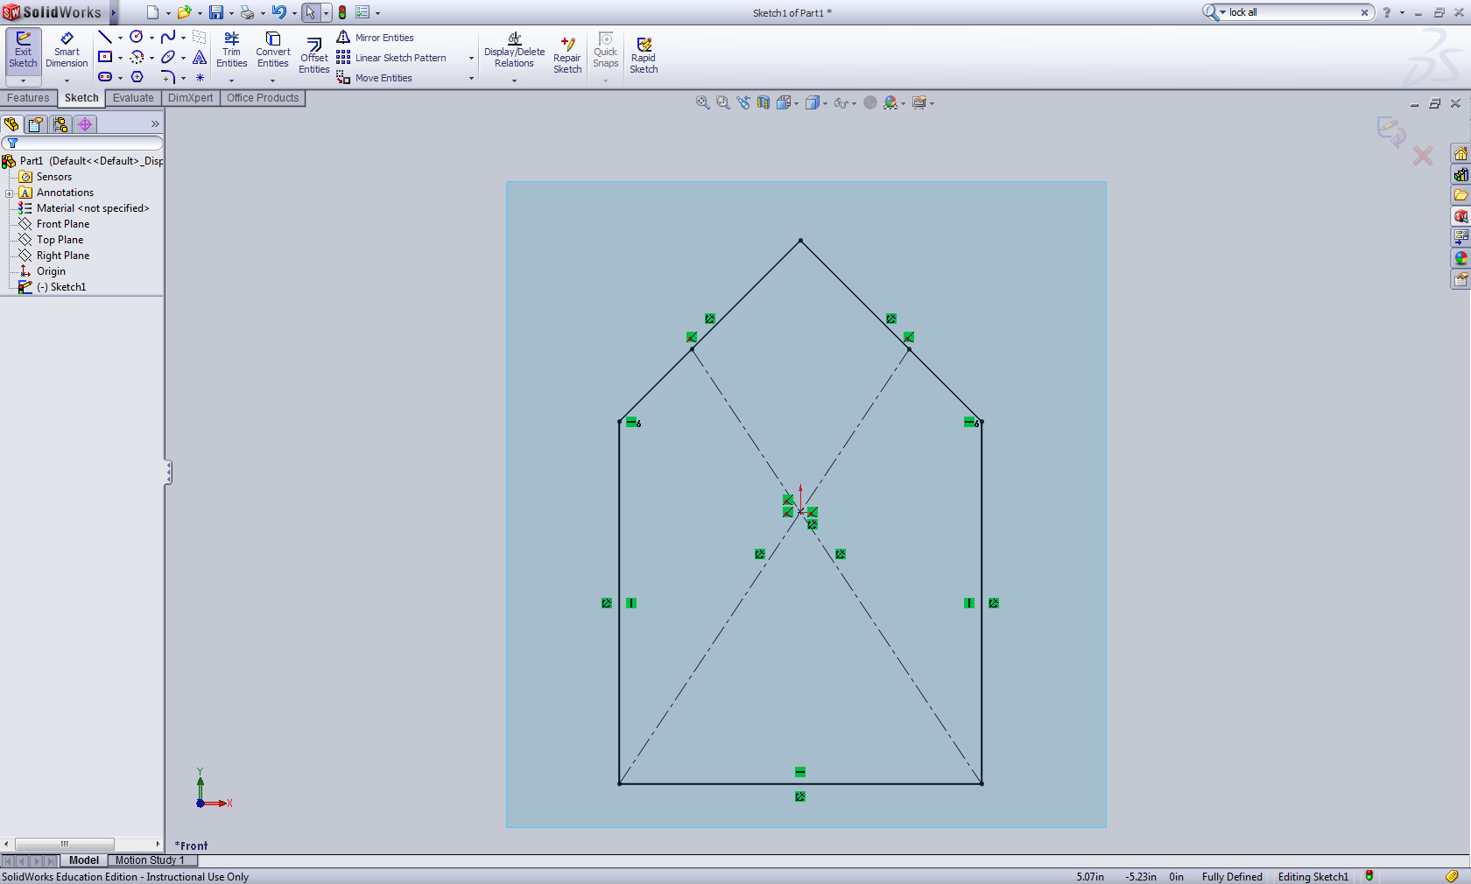Select the Convert Entities tool

(272, 50)
